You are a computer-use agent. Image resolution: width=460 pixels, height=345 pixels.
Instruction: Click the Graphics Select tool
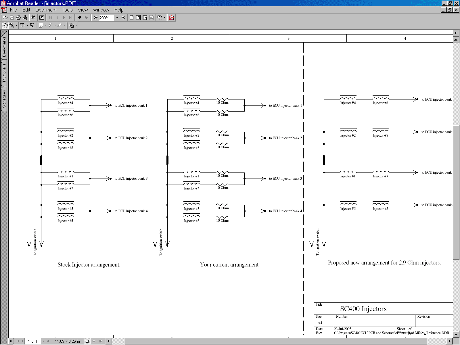tap(32, 25)
